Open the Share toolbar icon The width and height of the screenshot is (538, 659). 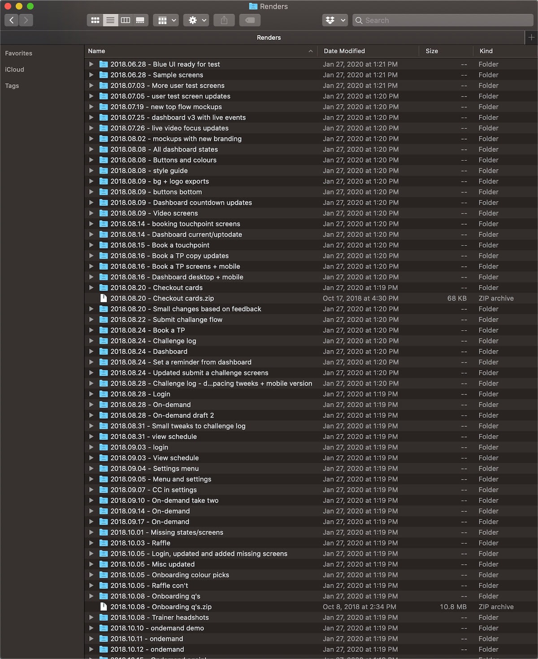tap(224, 20)
